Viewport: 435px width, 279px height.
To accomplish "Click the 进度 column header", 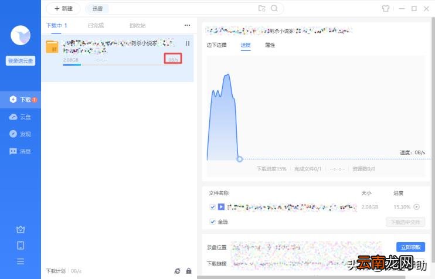I will (399, 193).
